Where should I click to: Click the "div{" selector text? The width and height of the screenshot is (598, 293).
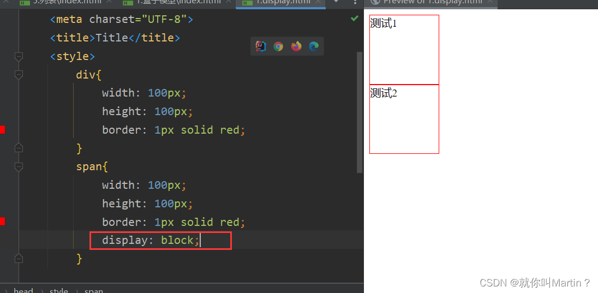coord(89,74)
